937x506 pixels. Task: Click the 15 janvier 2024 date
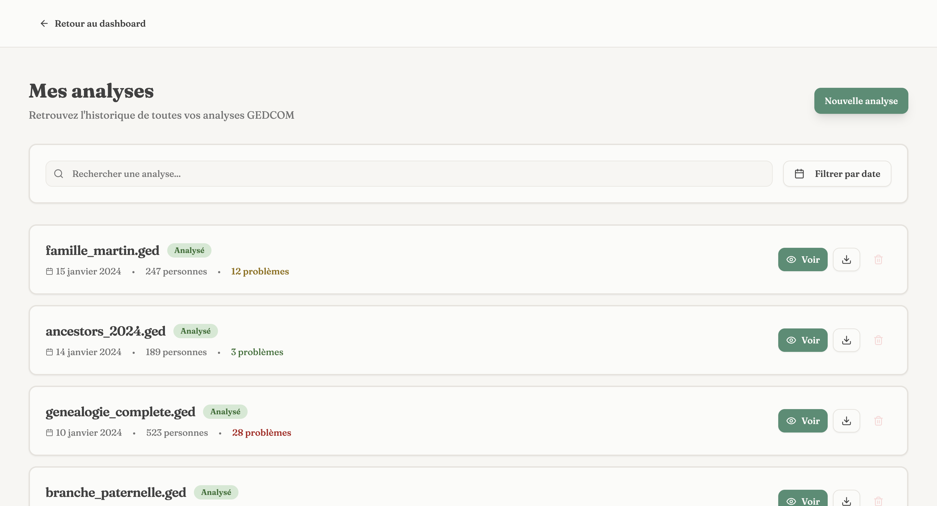(88, 272)
